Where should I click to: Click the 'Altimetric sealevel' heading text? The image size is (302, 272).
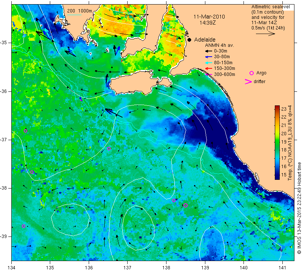pos(270,7)
